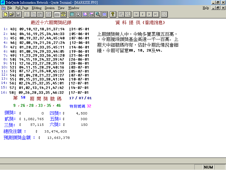Screen dimensions: 226x170
Task: Click the Save floppy disk icon
Action: tap(18, 14)
